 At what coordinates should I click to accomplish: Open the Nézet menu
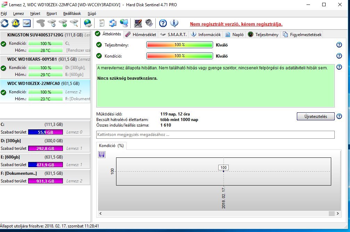[x=35, y=14]
